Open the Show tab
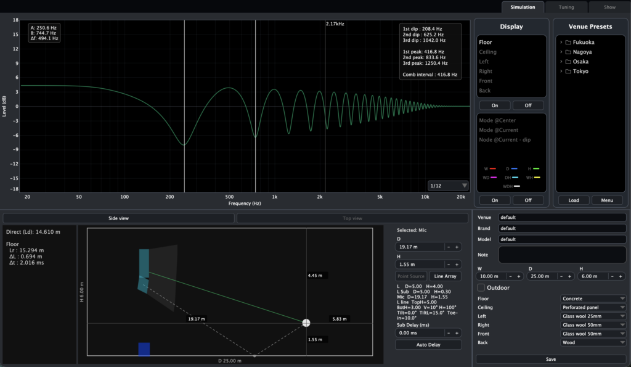The image size is (631, 367). tap(609, 7)
